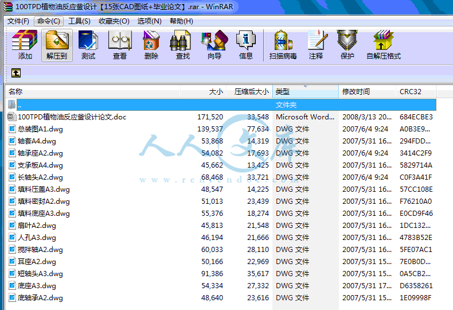Click the CRC32 value C0F3A41F
453x310 pixels.
click(416, 177)
